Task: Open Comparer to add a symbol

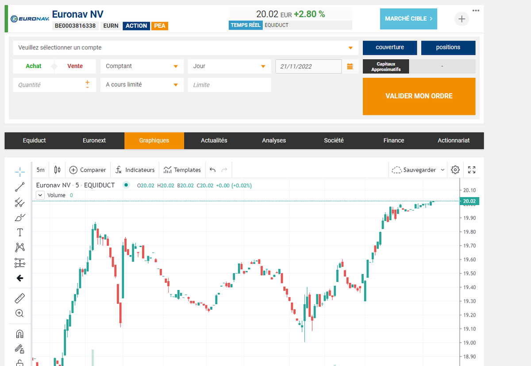Action: (x=87, y=170)
